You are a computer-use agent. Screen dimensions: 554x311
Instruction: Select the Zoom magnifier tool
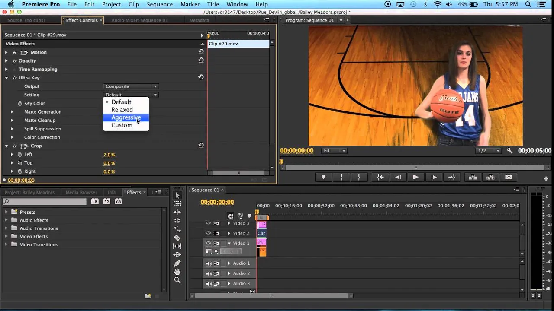pos(177,280)
